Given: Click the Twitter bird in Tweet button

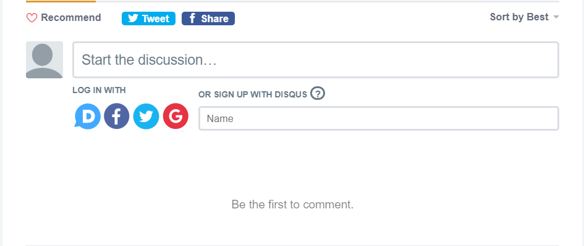Looking at the screenshot, I should click(133, 18).
